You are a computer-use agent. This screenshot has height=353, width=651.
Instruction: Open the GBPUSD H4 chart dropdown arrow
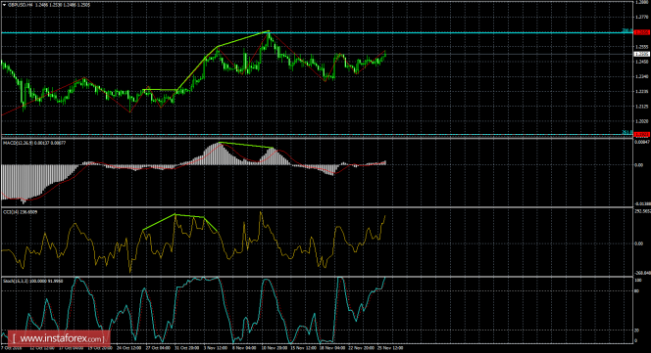pos(4,6)
